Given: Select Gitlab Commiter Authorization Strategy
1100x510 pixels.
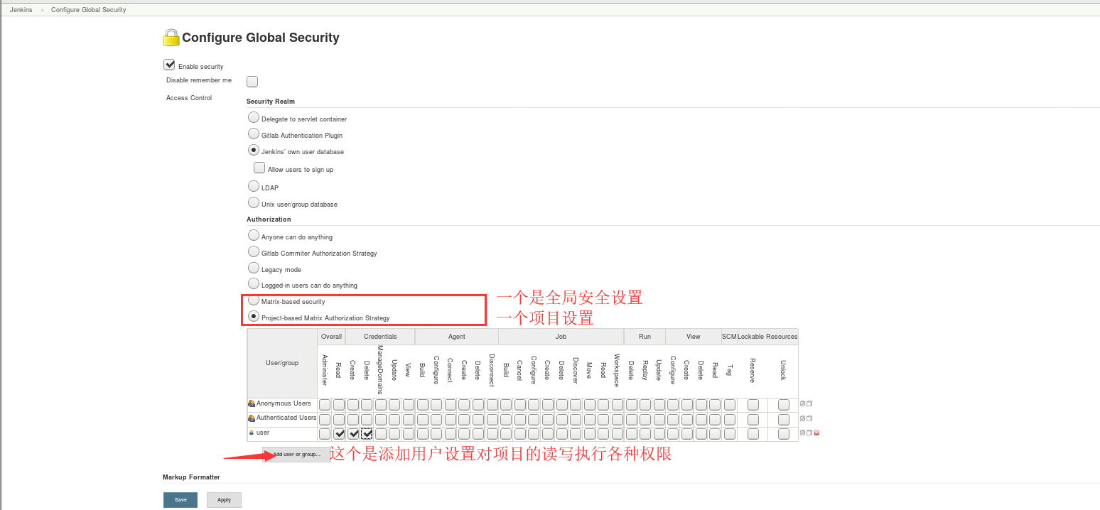Looking at the screenshot, I should (254, 251).
